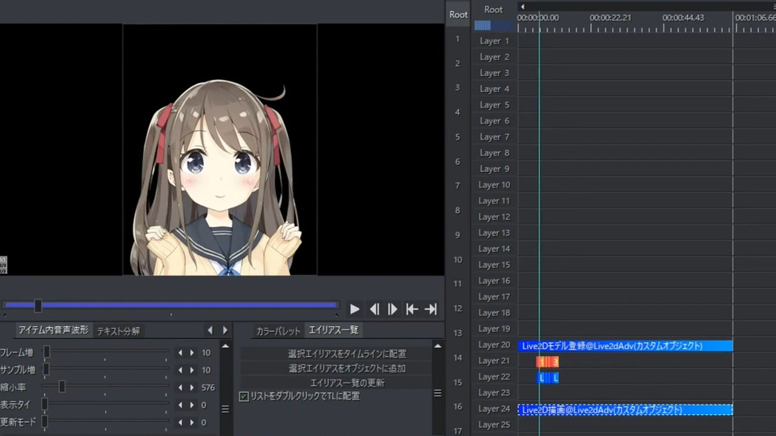
Task: Click the サンプル増 slider handle
Action: 46,369
